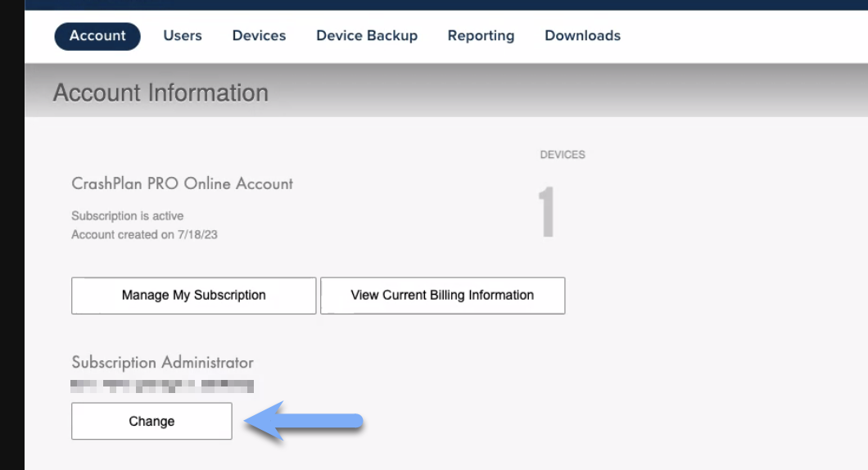Open the Account tab
This screenshot has height=470, width=868.
point(97,36)
